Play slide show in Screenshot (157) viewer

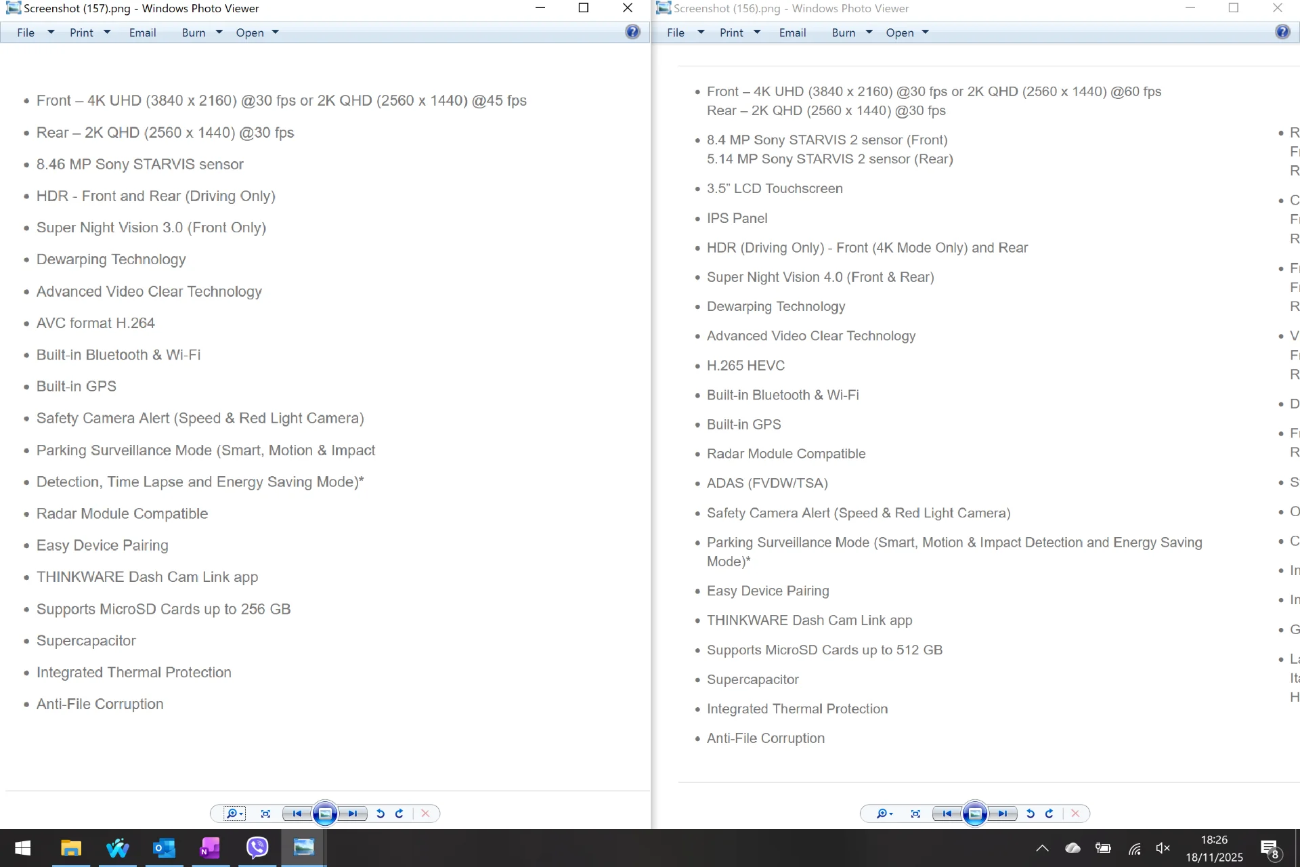point(325,813)
